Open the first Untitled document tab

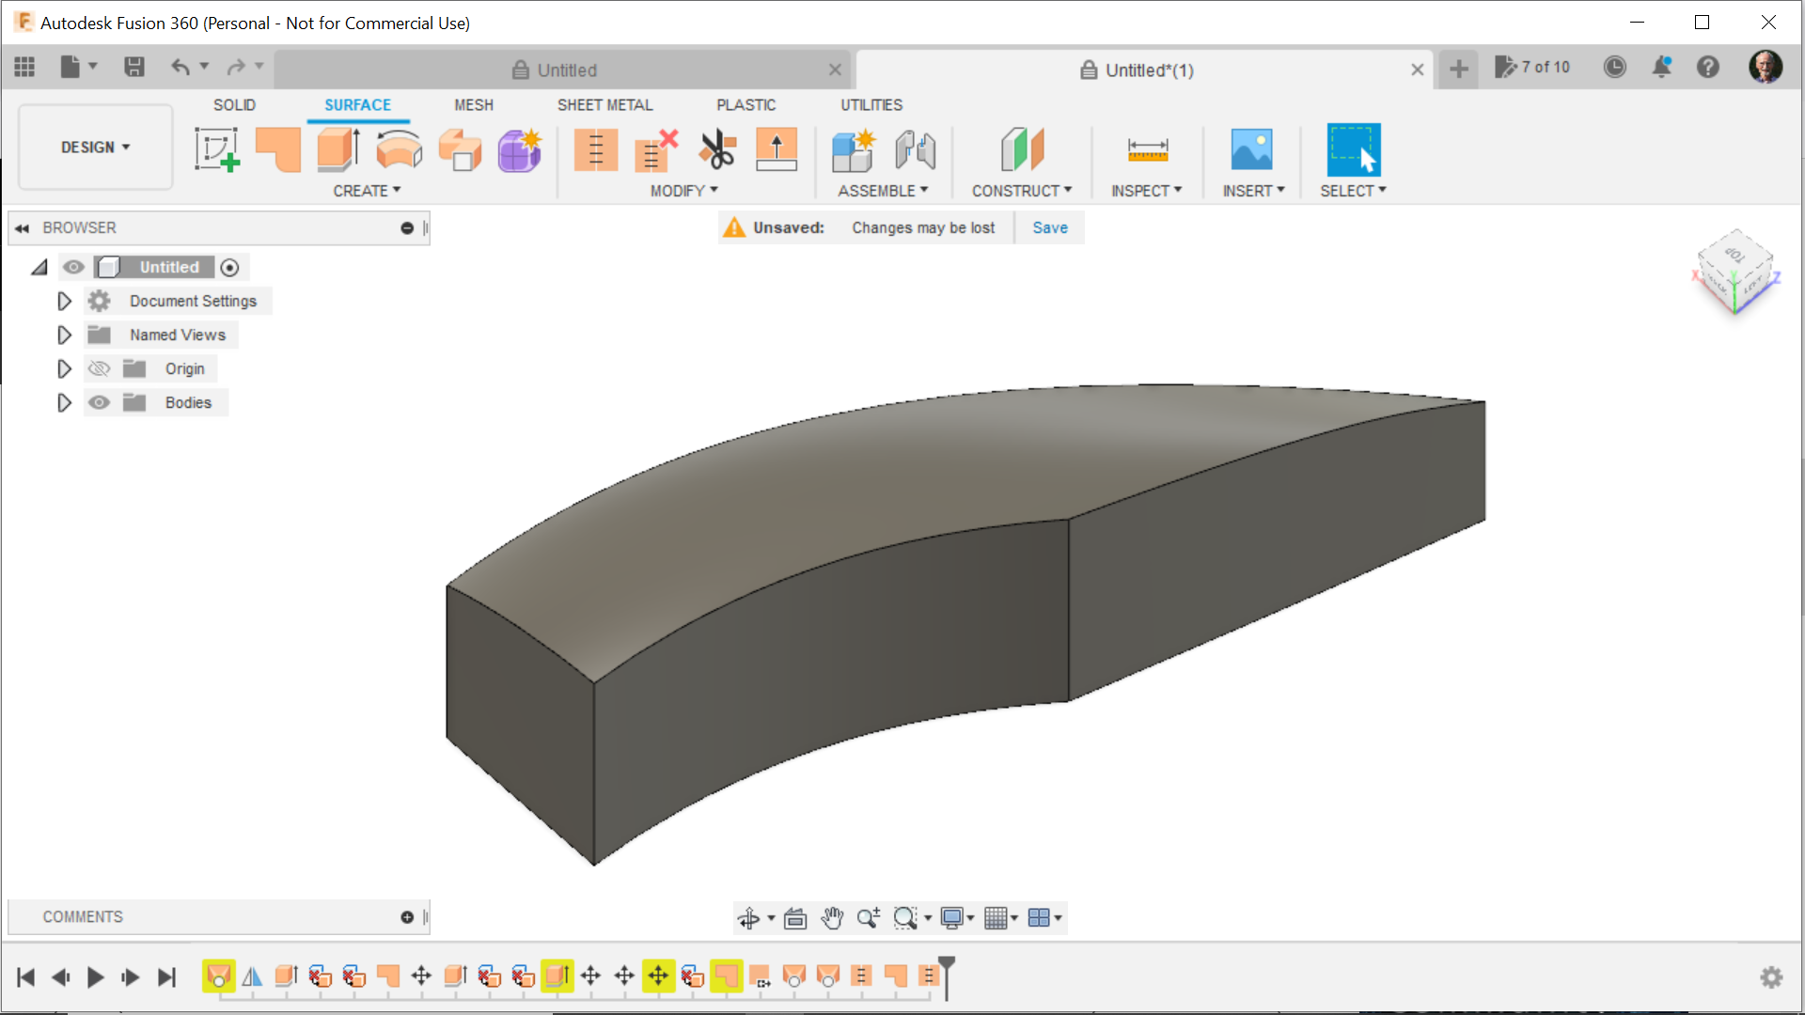[x=562, y=70]
